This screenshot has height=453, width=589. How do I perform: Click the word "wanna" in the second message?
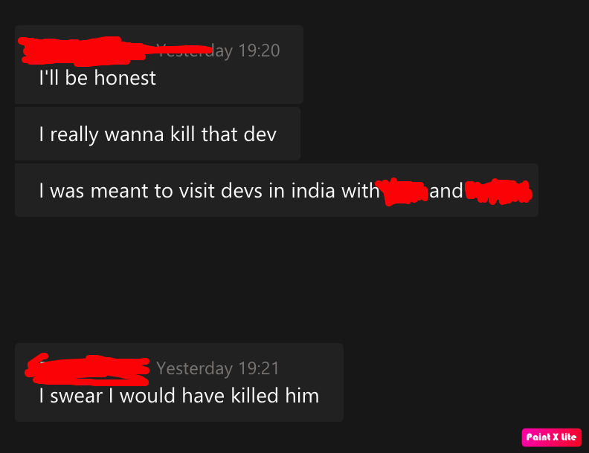(x=134, y=135)
